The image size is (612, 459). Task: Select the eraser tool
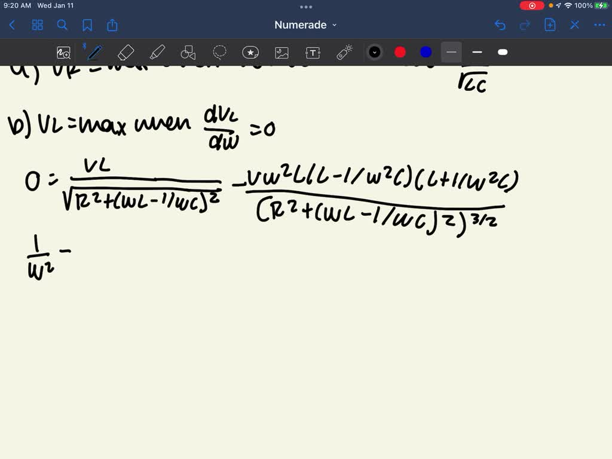pyautogui.click(x=126, y=52)
